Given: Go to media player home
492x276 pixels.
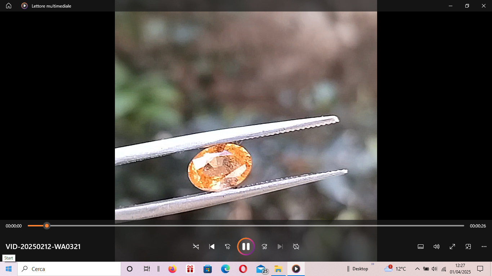Looking at the screenshot, I should pos(9,6).
